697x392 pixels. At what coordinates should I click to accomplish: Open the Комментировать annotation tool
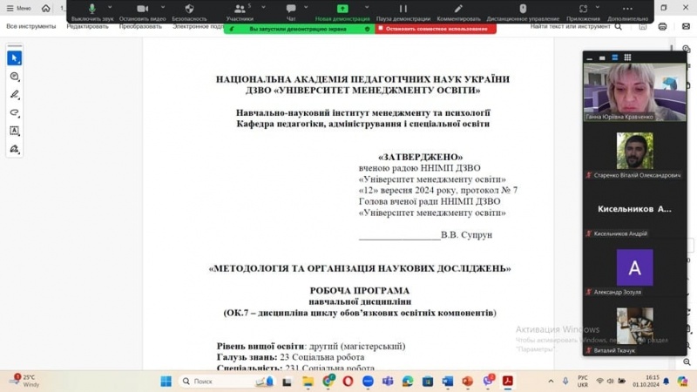458,10
